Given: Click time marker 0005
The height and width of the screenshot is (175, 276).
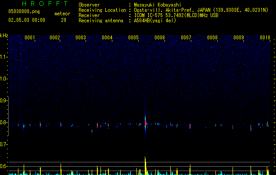Looking at the screenshot, I should (133, 37).
